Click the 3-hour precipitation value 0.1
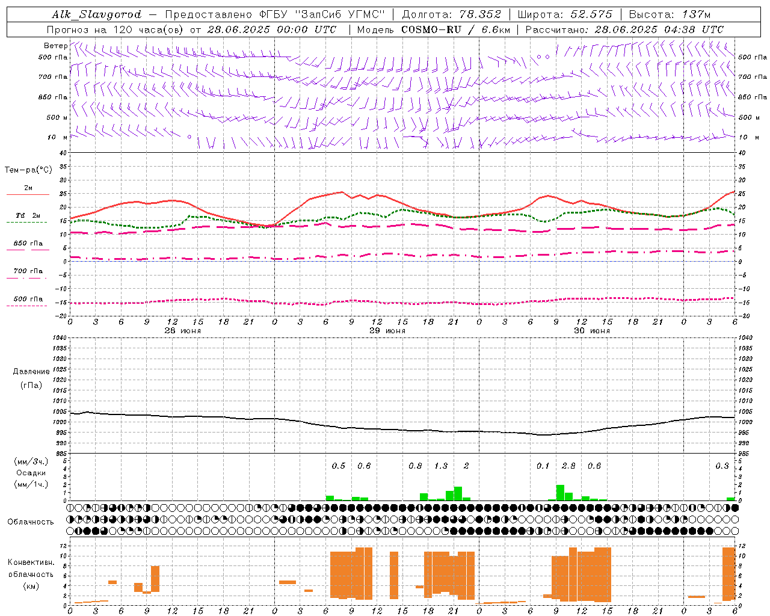 coord(543,466)
